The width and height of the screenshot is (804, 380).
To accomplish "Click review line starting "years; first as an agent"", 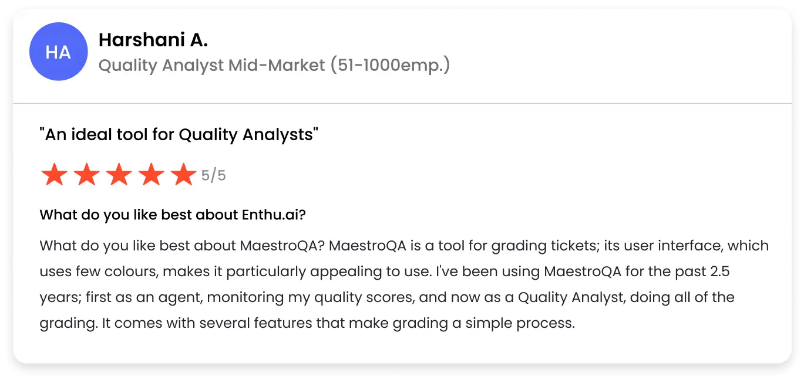I will point(387,297).
